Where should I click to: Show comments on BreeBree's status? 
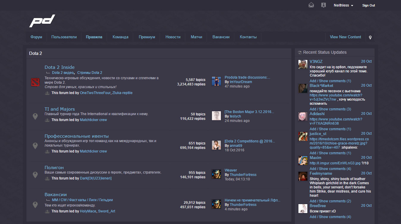coord(330,217)
